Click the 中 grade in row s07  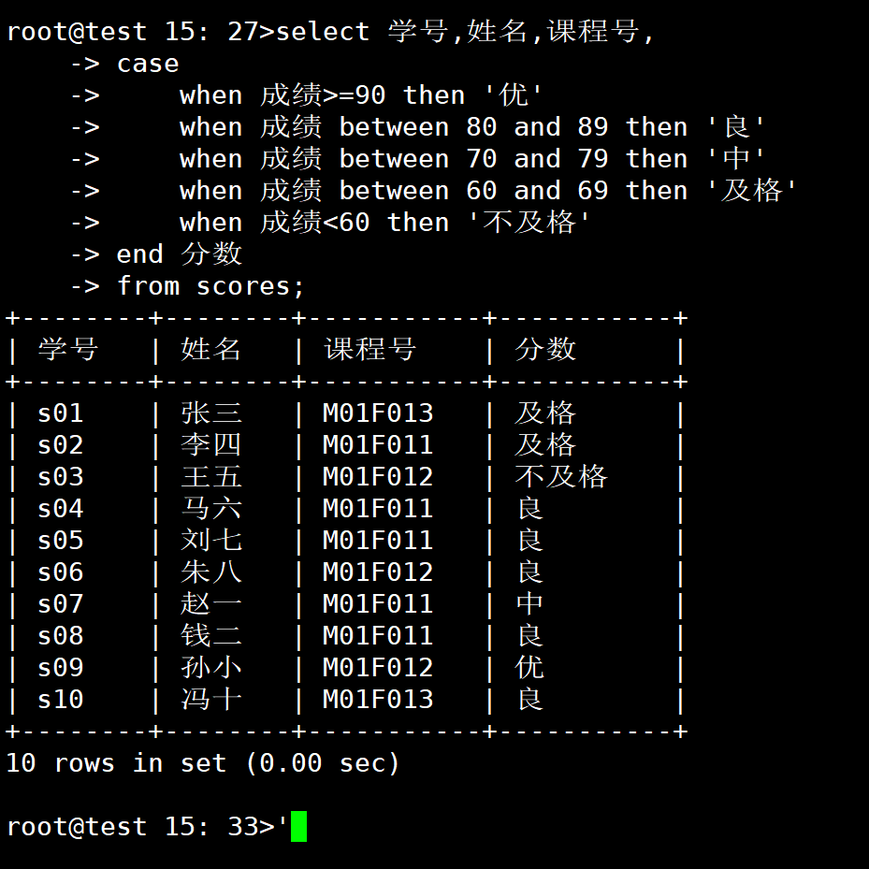point(529,604)
